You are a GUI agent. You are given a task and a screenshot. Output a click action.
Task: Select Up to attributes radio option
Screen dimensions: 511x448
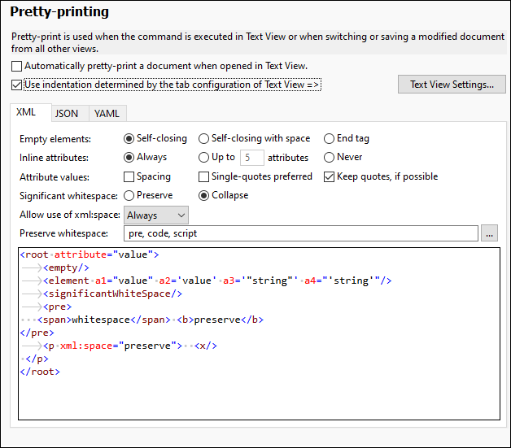(204, 157)
